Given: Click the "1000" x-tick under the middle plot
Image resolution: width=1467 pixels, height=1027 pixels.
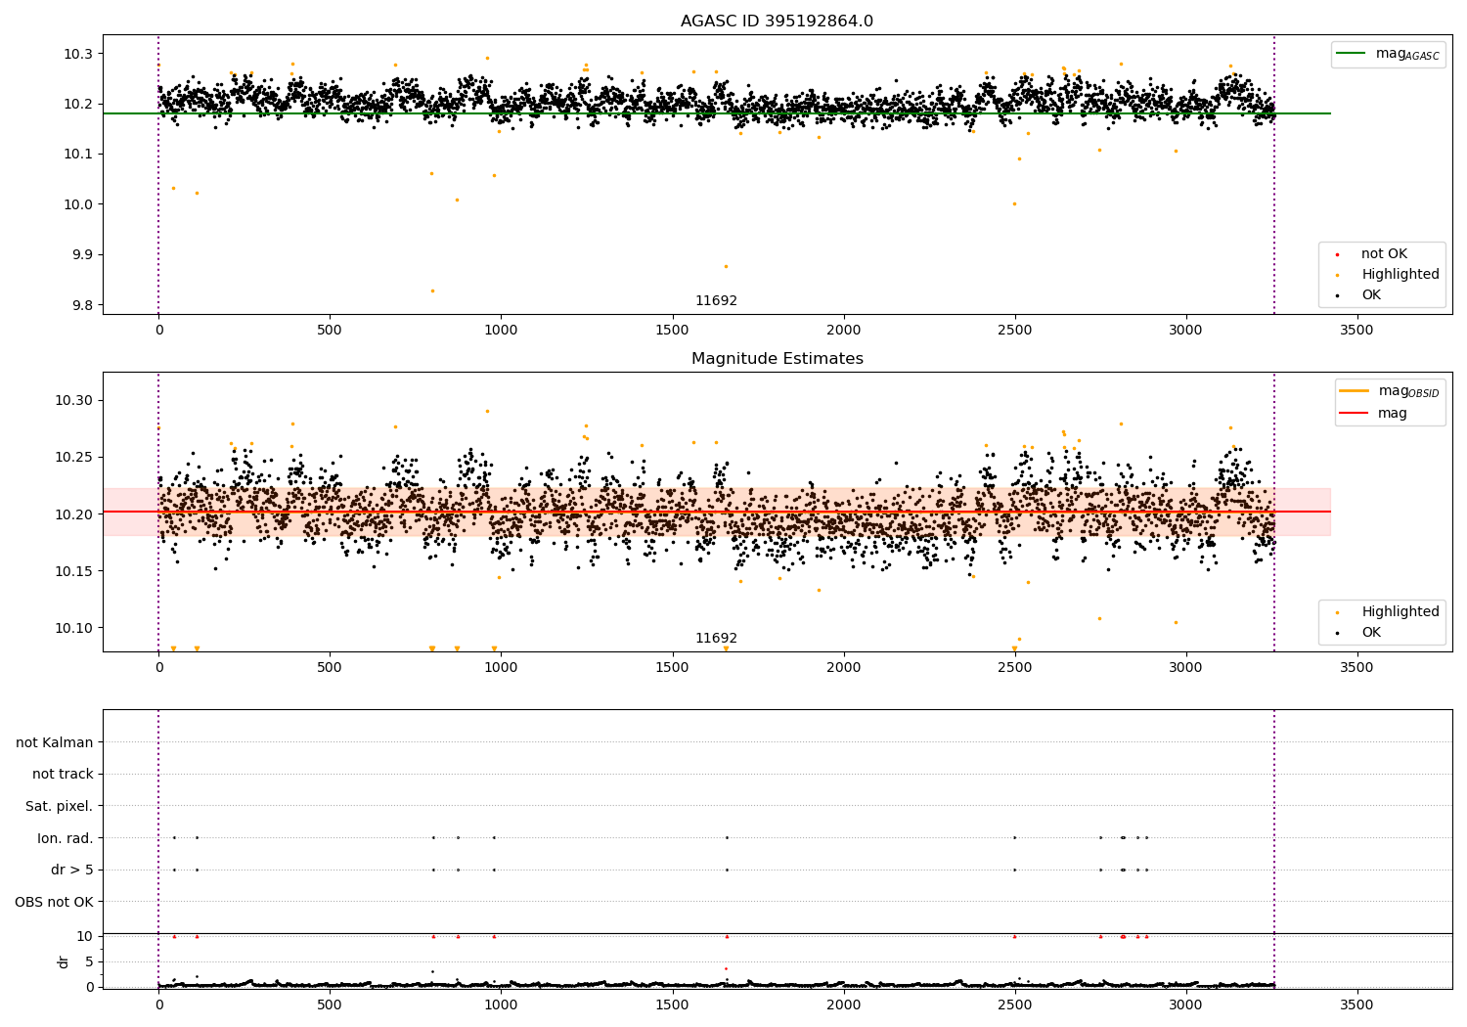Looking at the screenshot, I should pyautogui.click(x=501, y=668).
